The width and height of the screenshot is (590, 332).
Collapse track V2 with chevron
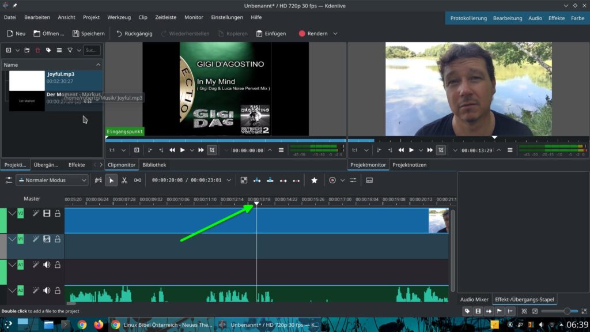click(x=12, y=213)
